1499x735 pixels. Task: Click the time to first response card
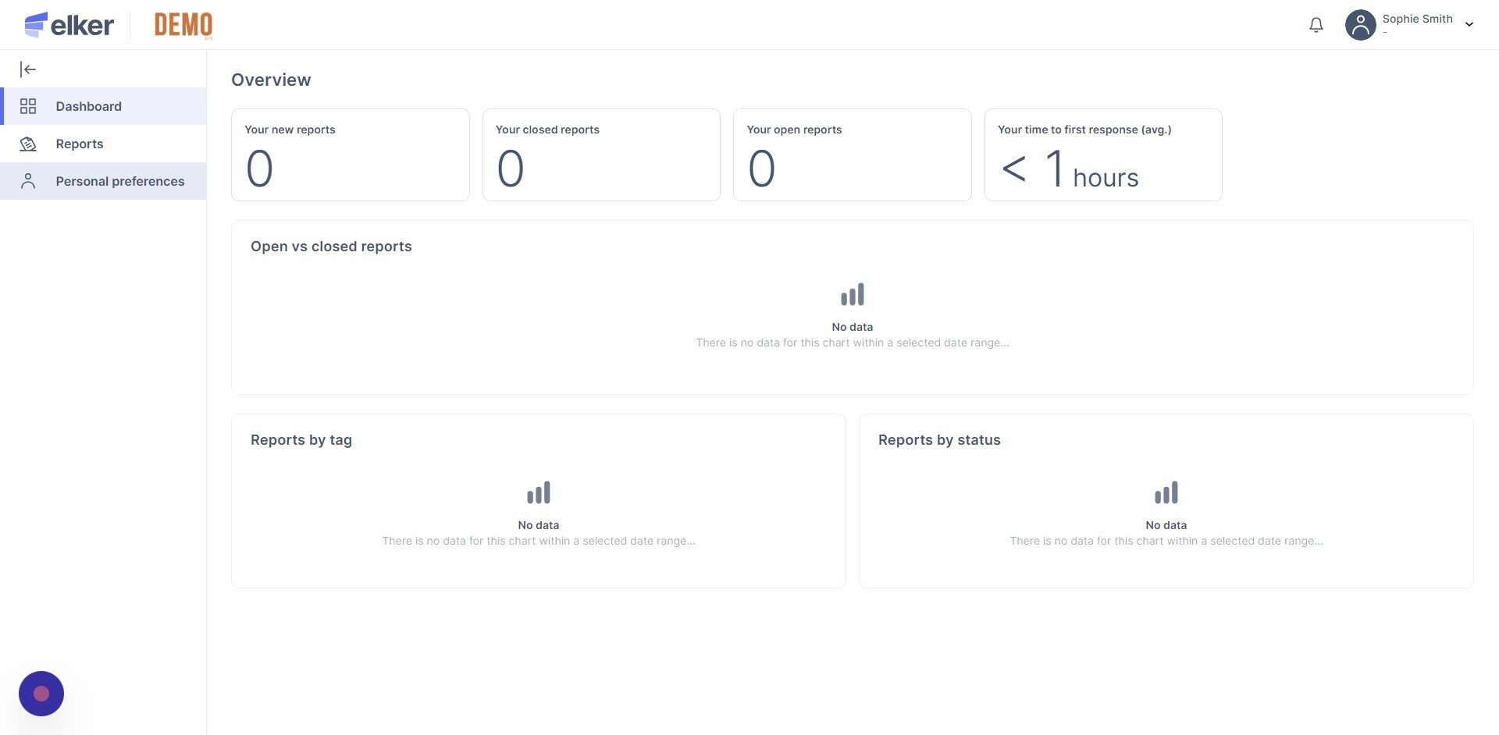click(1103, 154)
